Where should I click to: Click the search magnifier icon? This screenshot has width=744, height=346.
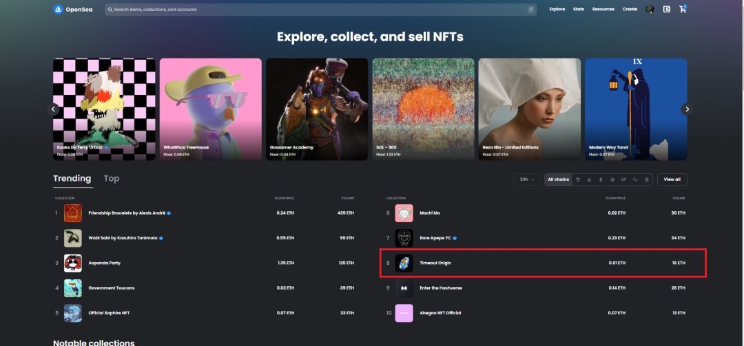pyautogui.click(x=110, y=10)
